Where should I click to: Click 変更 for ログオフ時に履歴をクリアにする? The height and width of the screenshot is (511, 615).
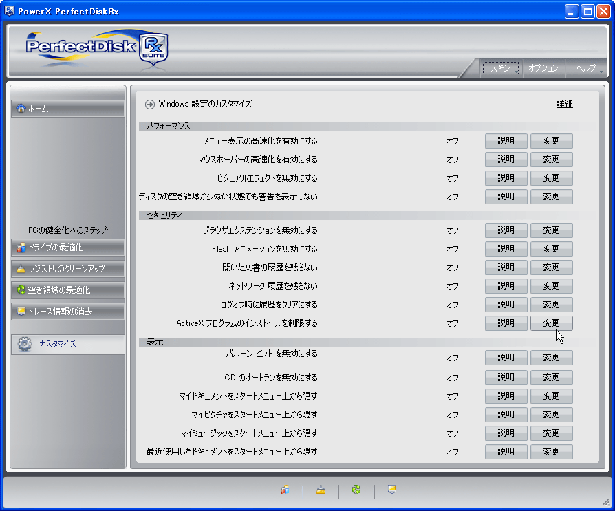click(552, 304)
